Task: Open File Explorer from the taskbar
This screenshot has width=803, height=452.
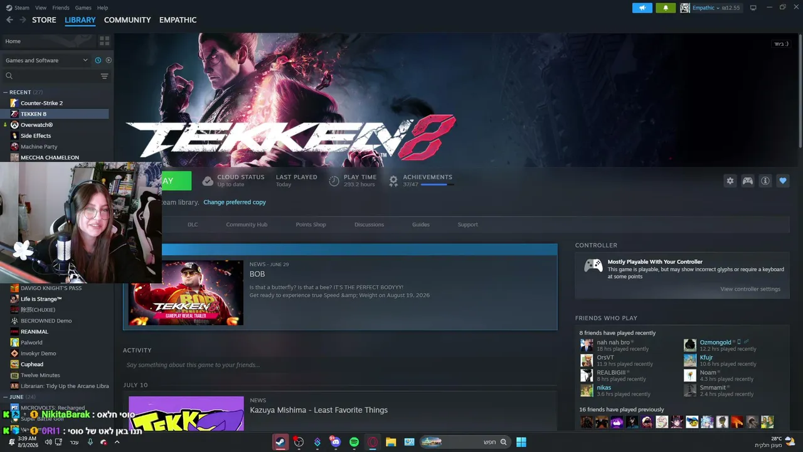Action: (x=391, y=442)
